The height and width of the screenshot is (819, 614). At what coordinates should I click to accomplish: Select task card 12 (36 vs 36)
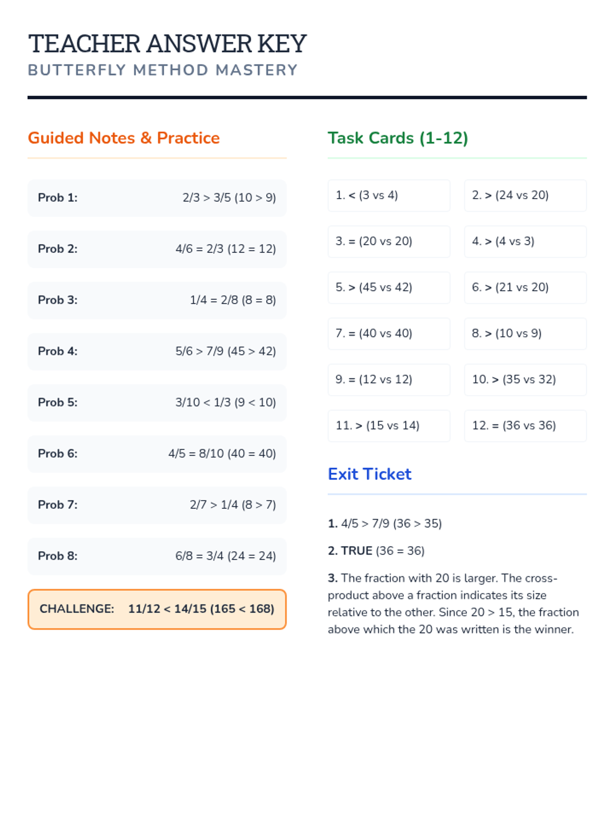click(x=525, y=425)
